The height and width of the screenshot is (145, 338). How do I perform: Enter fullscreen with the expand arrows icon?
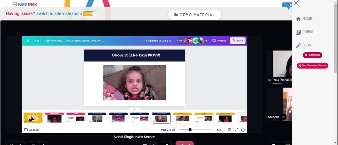point(236,130)
